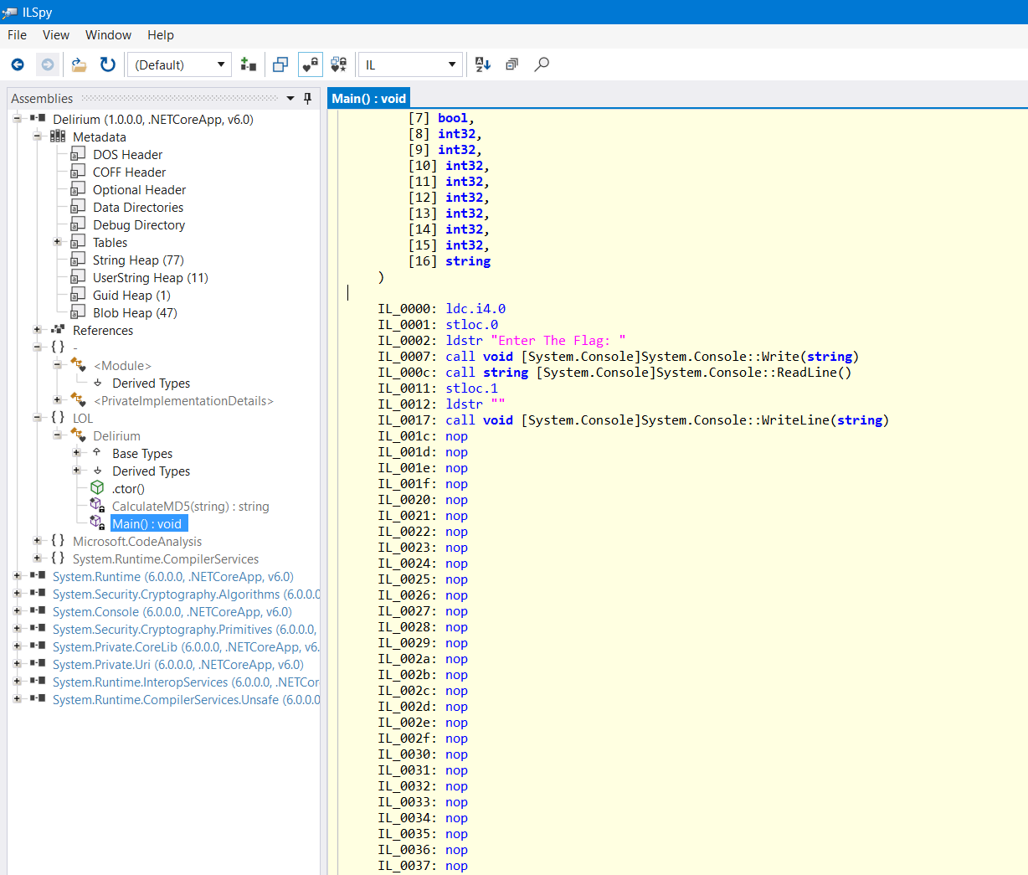Select the String Heap (77) entry

(138, 260)
